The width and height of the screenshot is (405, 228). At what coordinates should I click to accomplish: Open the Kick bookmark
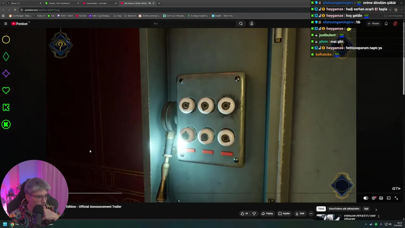(x=51, y=16)
